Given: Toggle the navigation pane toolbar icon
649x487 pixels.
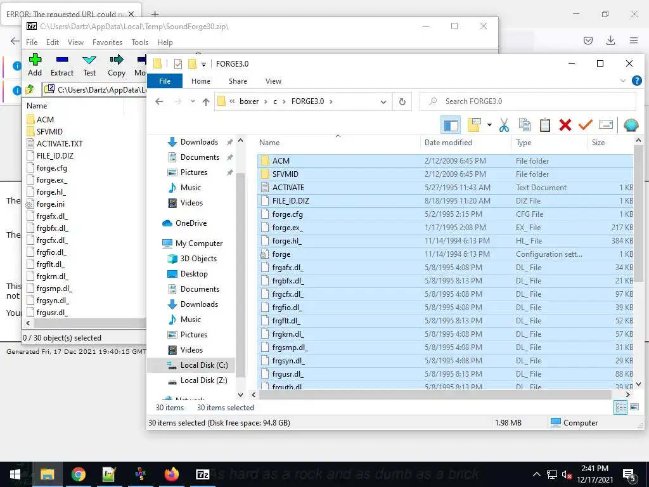Looking at the screenshot, I should (x=451, y=125).
